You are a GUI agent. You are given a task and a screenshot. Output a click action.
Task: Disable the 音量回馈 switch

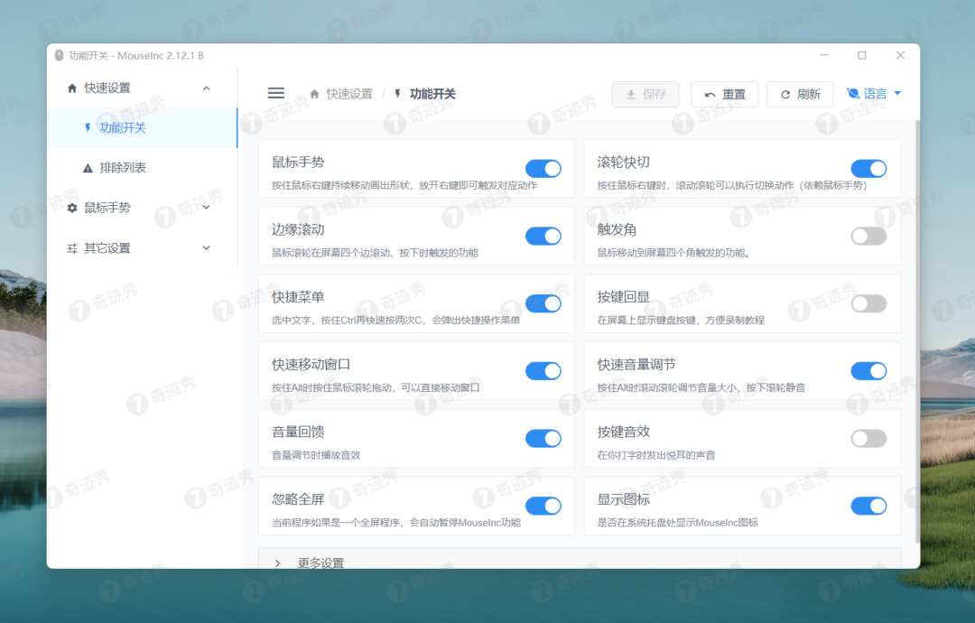pos(543,438)
